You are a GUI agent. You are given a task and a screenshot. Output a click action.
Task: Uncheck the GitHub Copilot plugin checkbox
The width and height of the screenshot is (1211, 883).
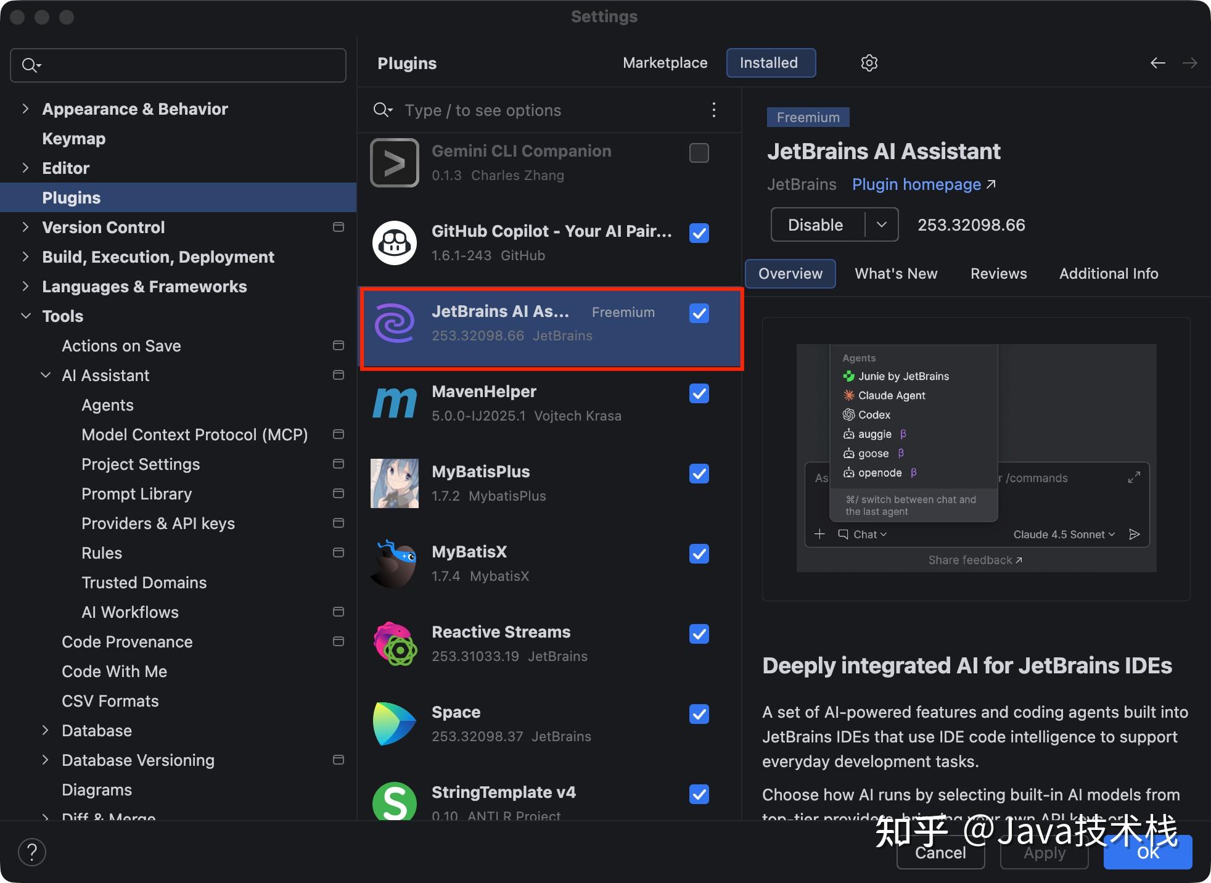[699, 233]
